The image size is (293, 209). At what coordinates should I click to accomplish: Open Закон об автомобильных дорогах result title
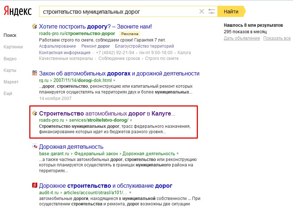(x=119, y=74)
